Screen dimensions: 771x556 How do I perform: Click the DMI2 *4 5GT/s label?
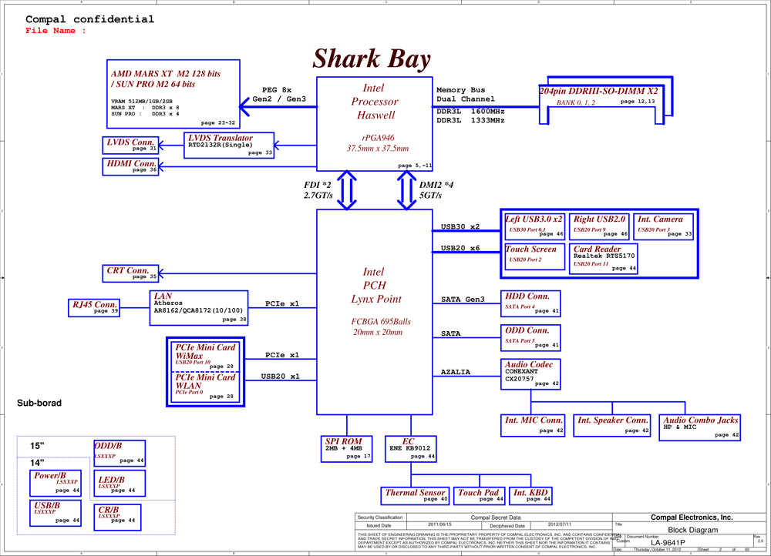(436, 189)
